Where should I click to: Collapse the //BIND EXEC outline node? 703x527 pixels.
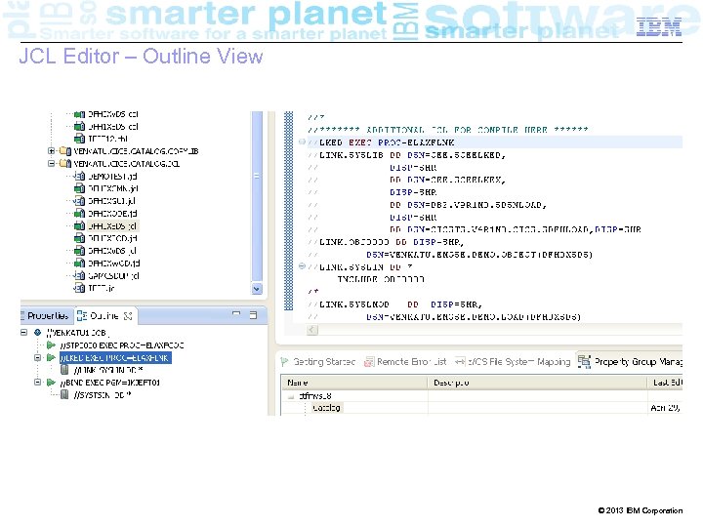point(38,383)
